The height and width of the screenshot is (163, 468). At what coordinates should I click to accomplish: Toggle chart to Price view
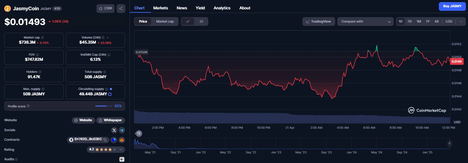click(143, 21)
